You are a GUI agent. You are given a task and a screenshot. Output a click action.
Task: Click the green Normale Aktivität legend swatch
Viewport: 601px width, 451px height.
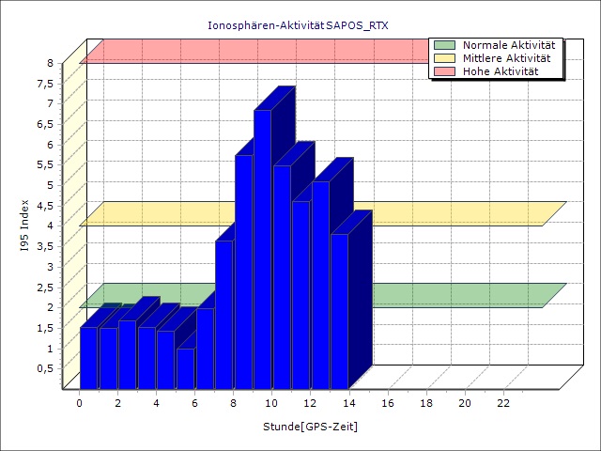[446, 45]
